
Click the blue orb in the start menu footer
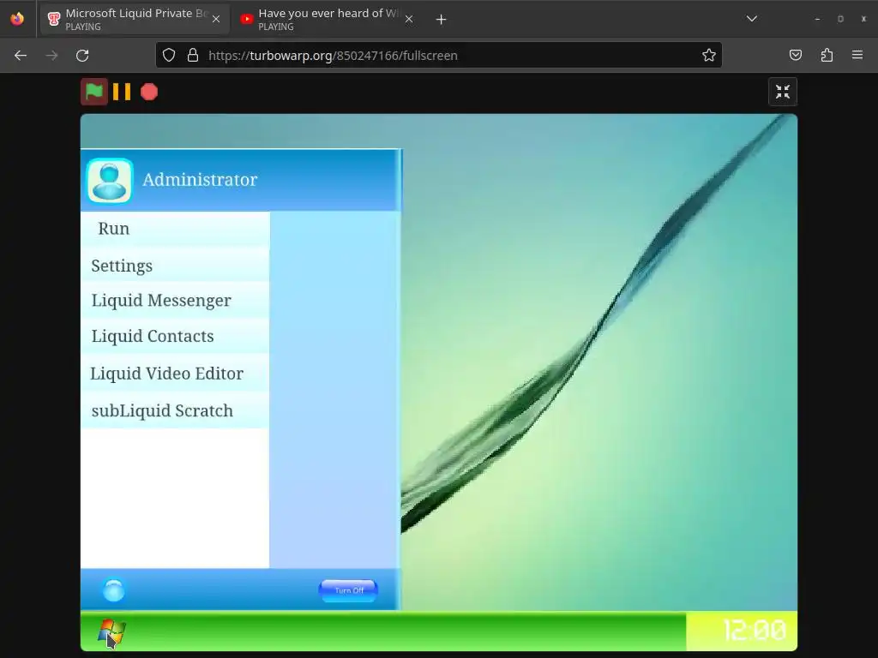click(x=114, y=590)
